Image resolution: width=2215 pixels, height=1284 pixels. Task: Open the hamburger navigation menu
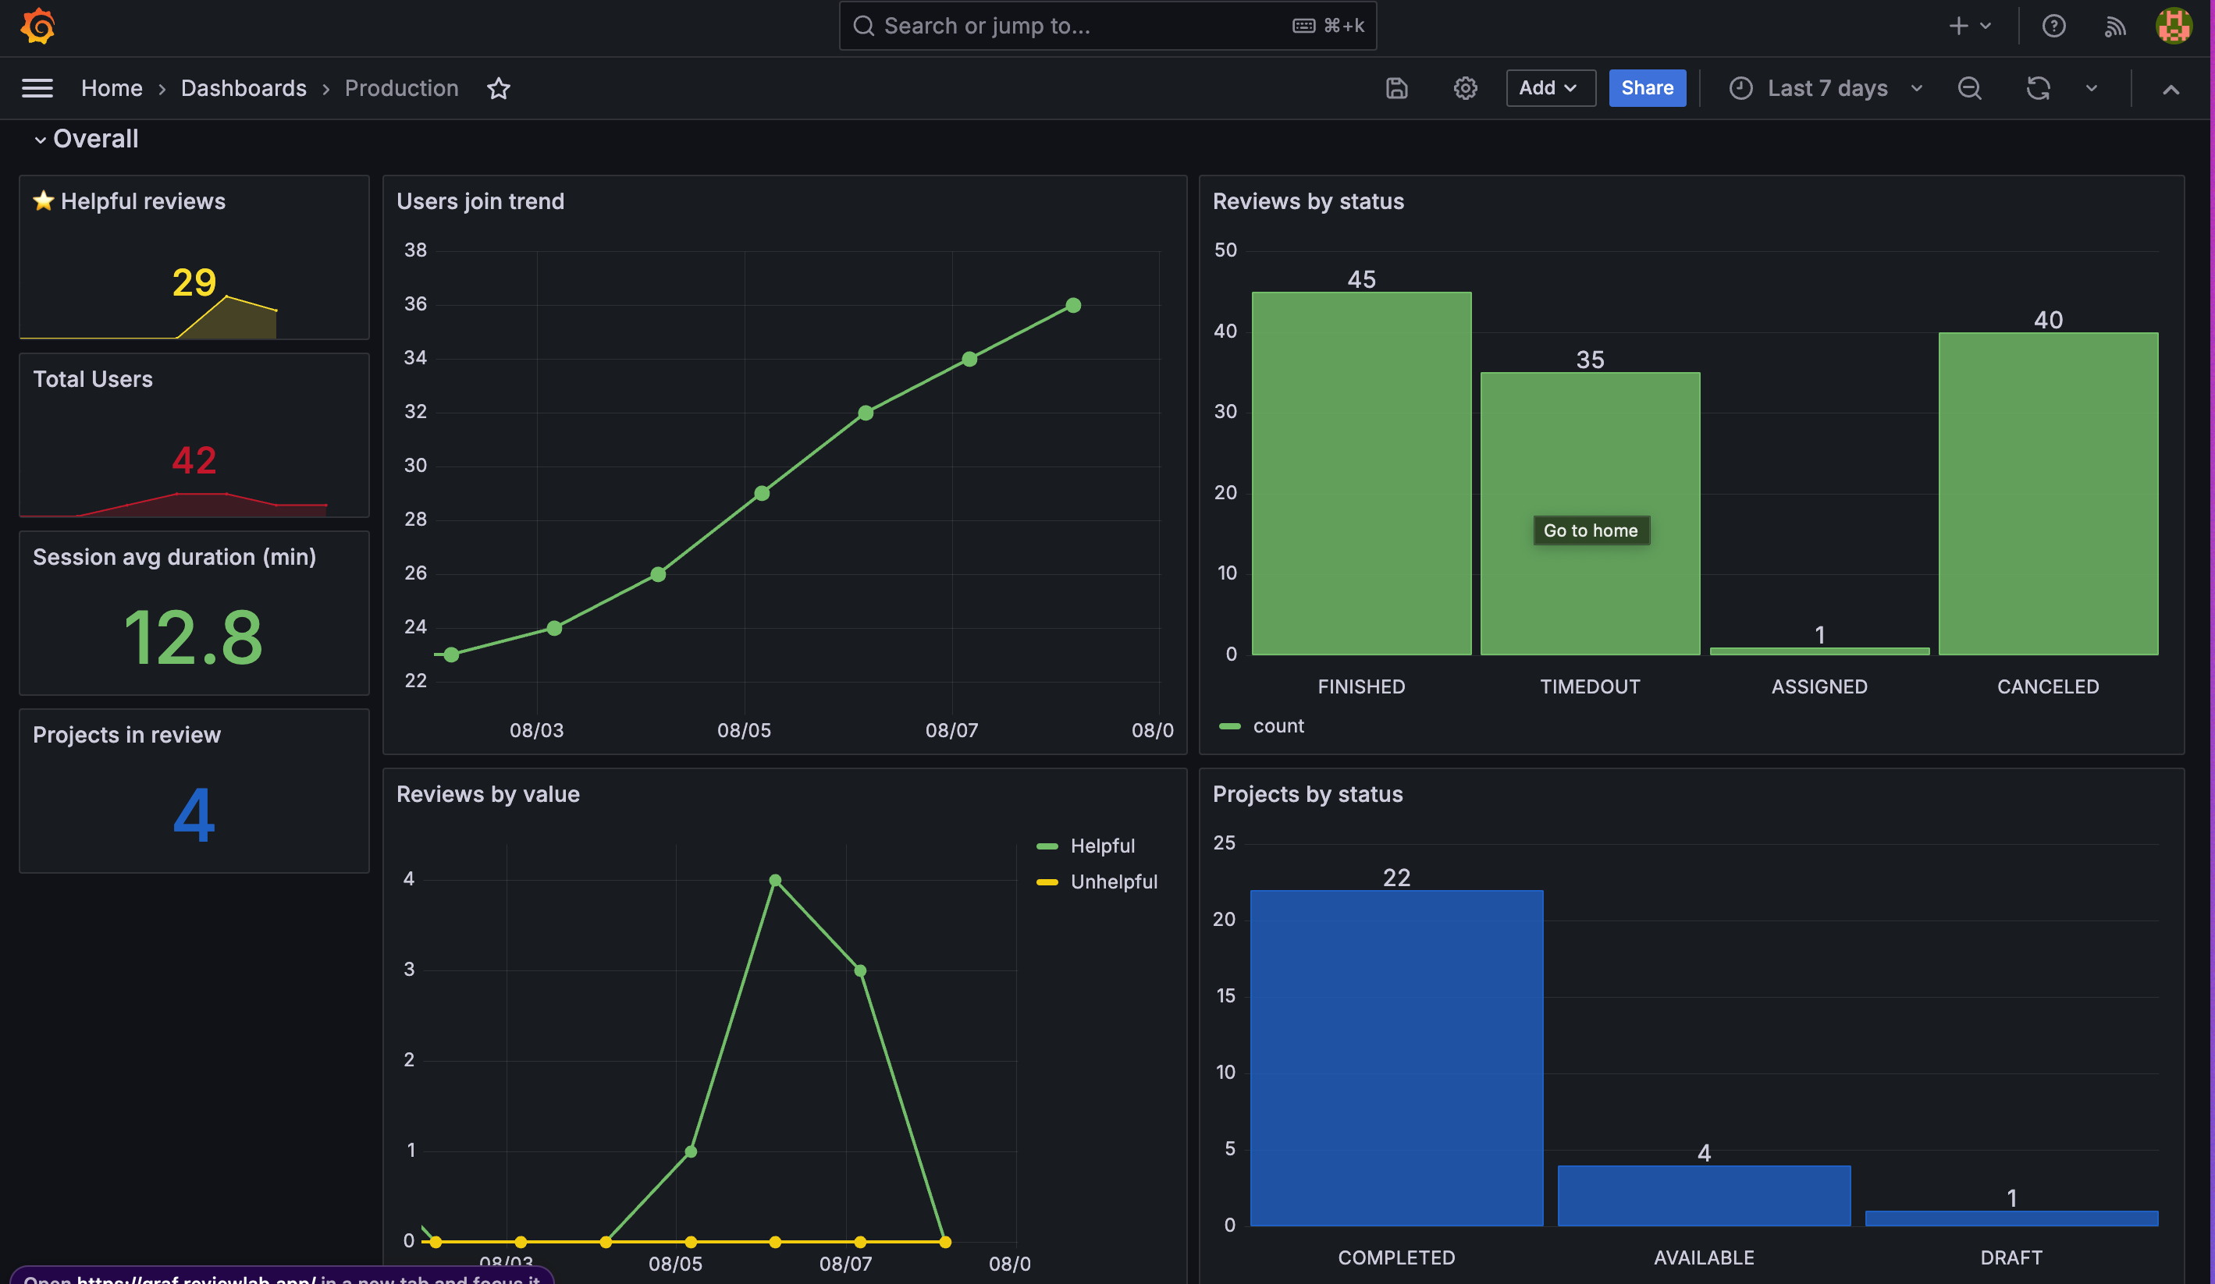37,88
